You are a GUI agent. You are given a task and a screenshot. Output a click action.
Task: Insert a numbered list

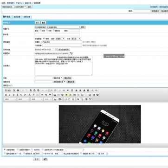pyautogui.click(x=52, y=90)
